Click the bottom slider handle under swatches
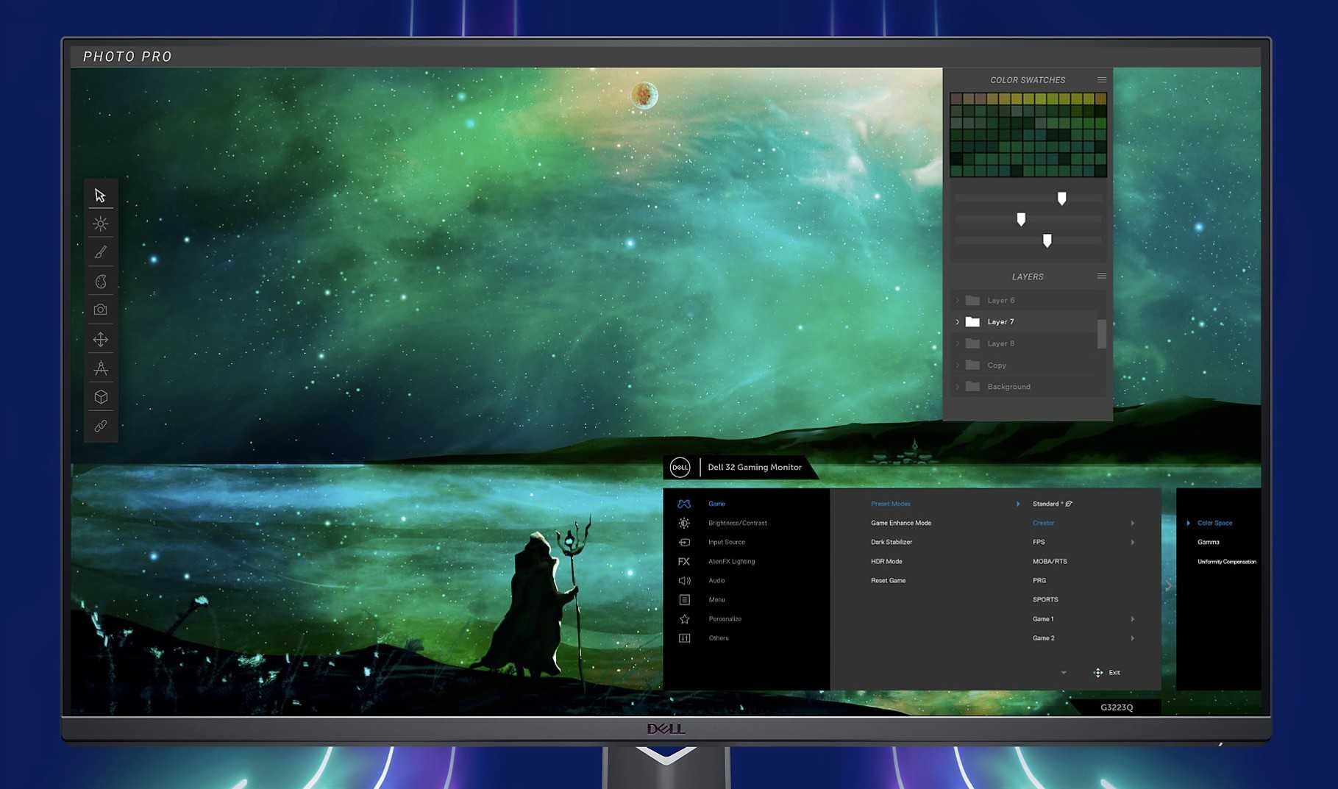Viewport: 1338px width, 789px height. [1047, 240]
